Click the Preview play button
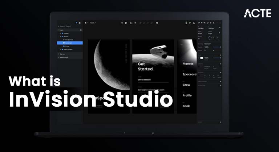 [x=190, y=23]
